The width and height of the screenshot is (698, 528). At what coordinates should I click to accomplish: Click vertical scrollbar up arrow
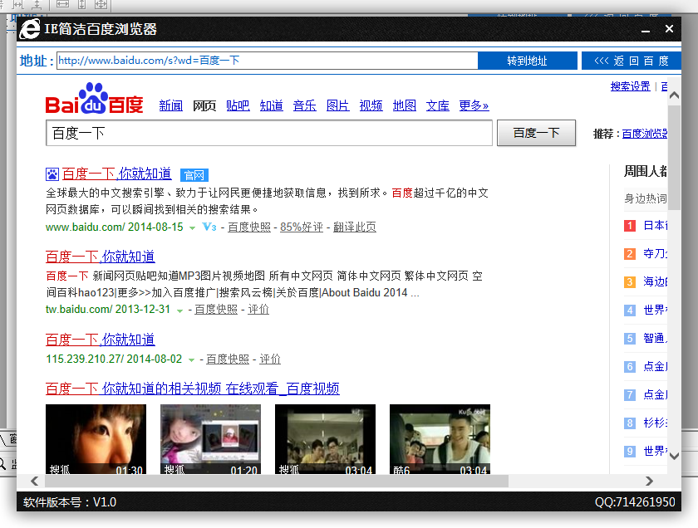point(674,95)
